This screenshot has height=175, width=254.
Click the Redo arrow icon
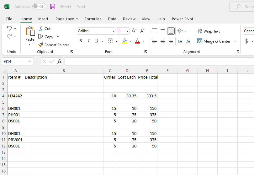pyautogui.click(x=9, y=37)
